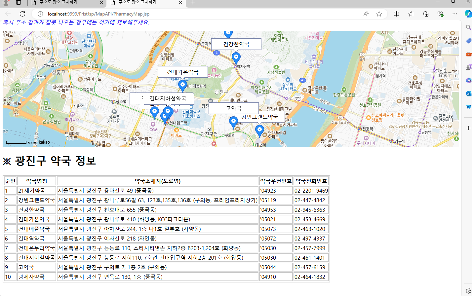This screenshot has height=296, width=472.
Task: Click the 건대역약국 table cell
Action: [x=37, y=239]
